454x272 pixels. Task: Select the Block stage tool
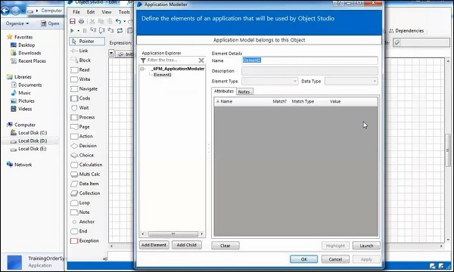[81, 60]
